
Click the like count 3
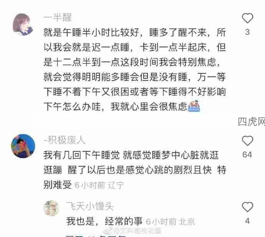tap(247, 32)
